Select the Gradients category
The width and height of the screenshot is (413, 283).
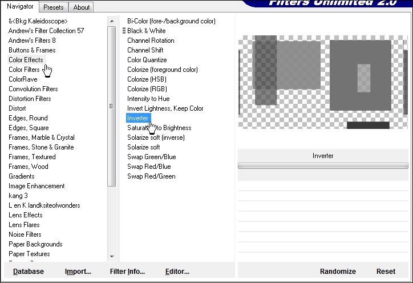pyautogui.click(x=22, y=176)
